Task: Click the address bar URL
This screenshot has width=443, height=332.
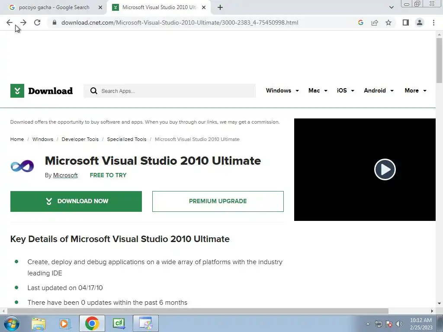Action: 180,22
